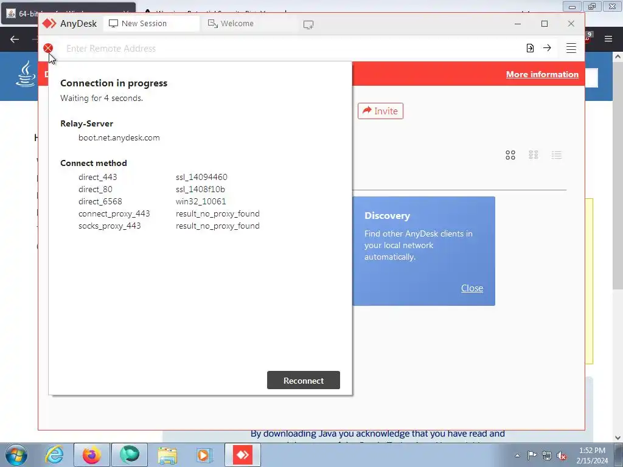Image resolution: width=623 pixels, height=467 pixels.
Task: Open Firefox hamburger menu in browser window
Action: click(x=608, y=39)
